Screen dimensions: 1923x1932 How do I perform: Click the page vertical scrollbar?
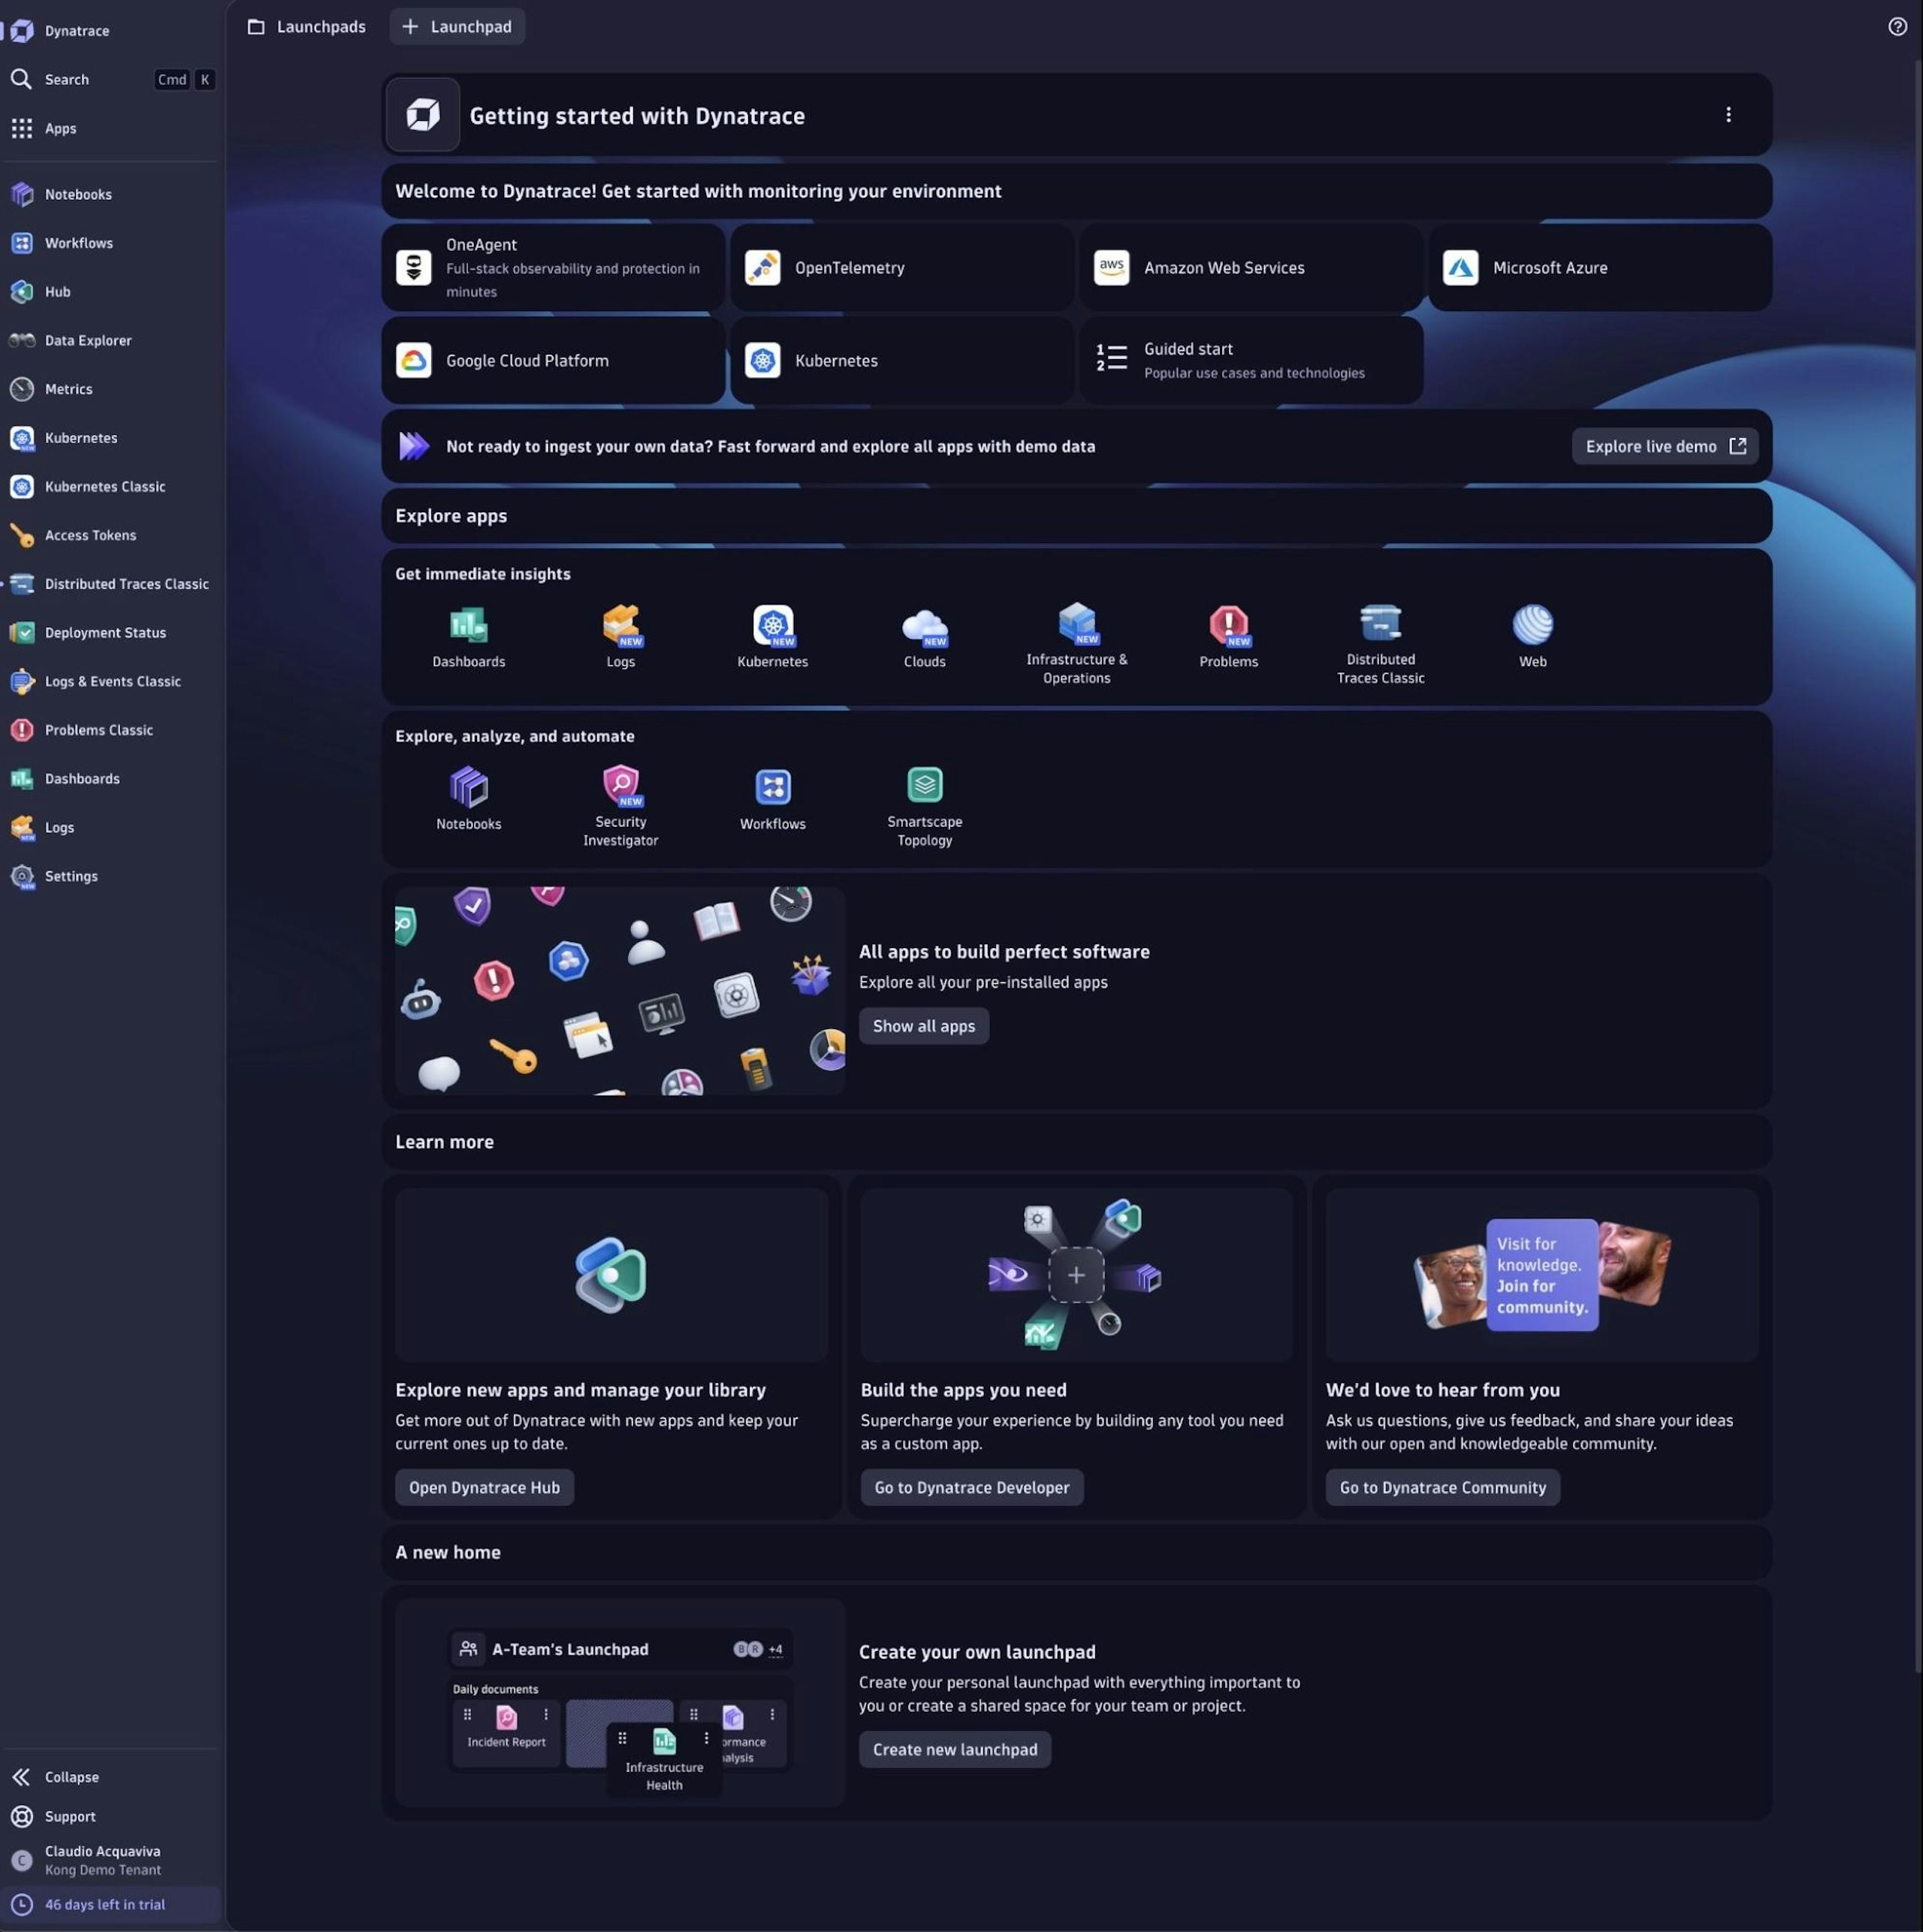click(x=1917, y=860)
